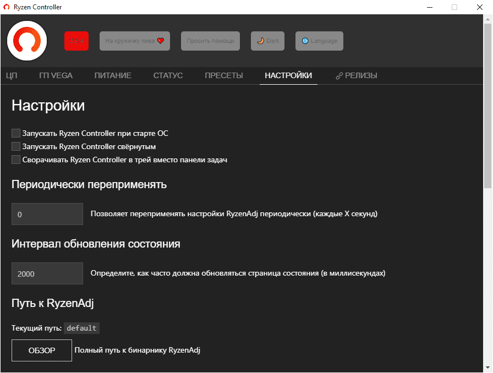Open the ПРЕСЕТЫ tab
The height and width of the screenshot is (373, 493).
(x=224, y=75)
